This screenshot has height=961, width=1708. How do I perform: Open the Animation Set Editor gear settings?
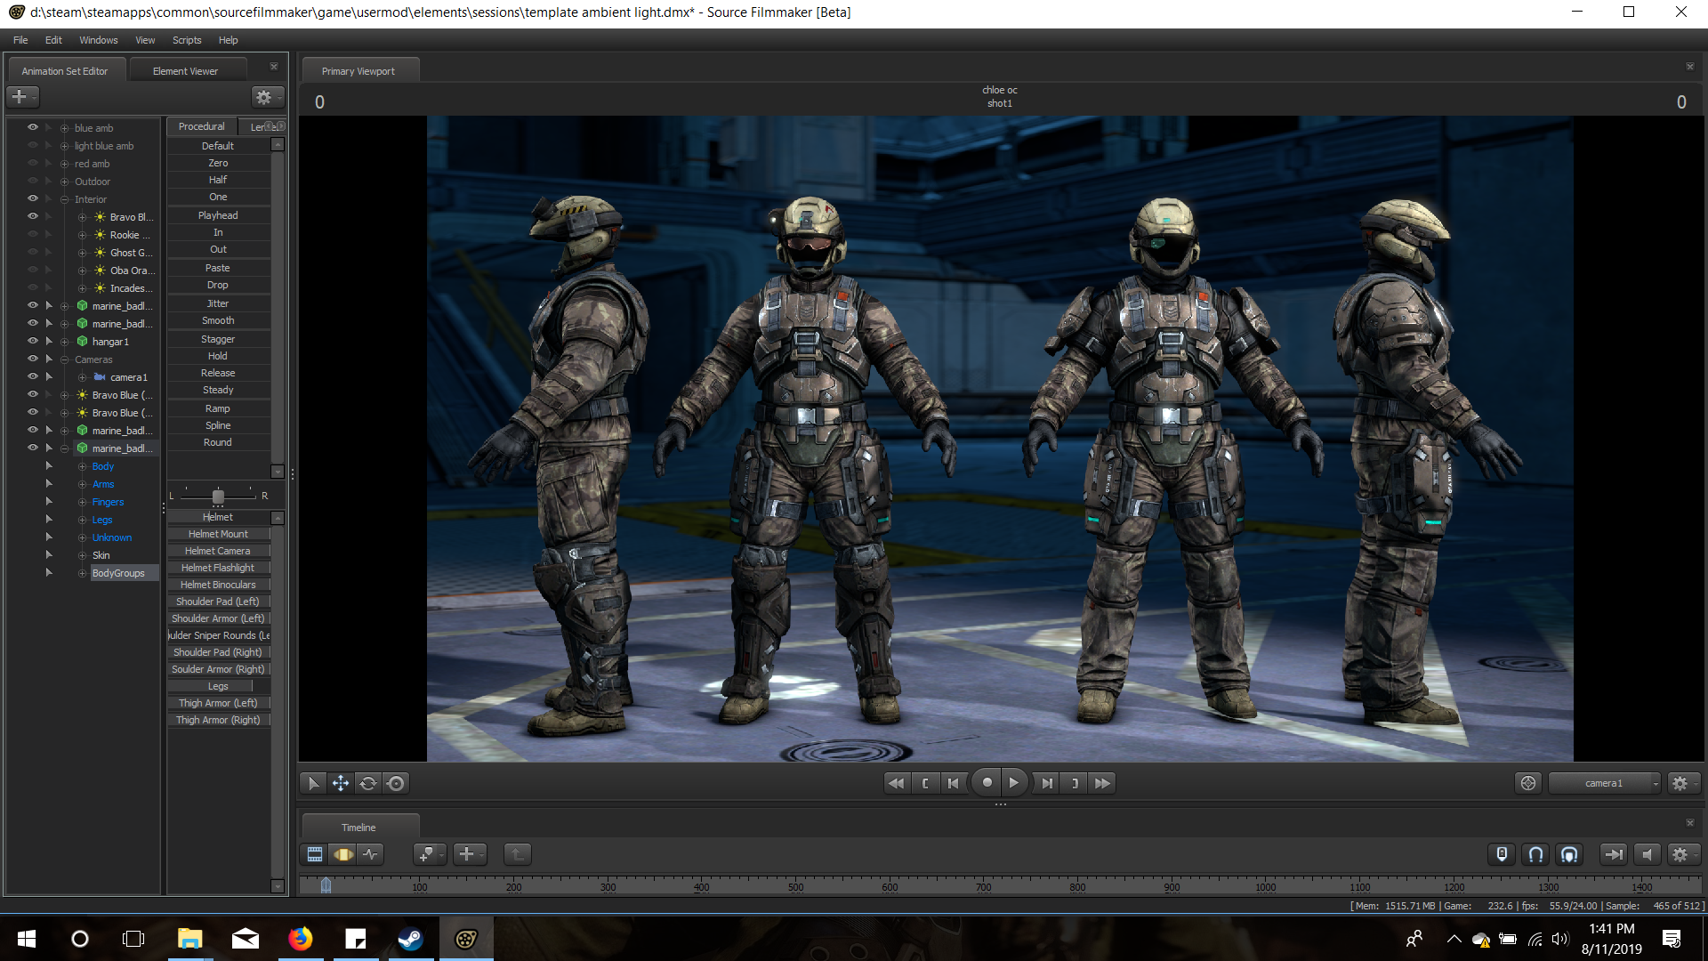click(264, 97)
